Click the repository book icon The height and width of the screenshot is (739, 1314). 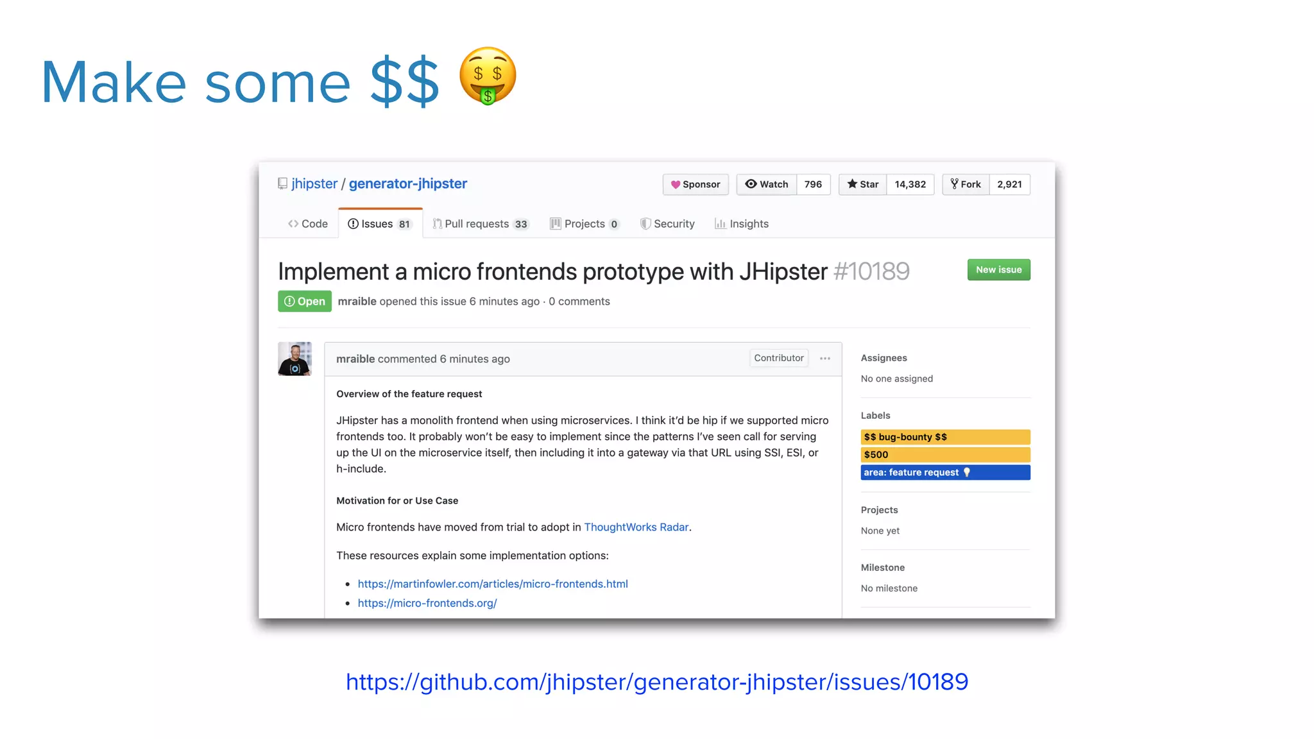click(282, 183)
